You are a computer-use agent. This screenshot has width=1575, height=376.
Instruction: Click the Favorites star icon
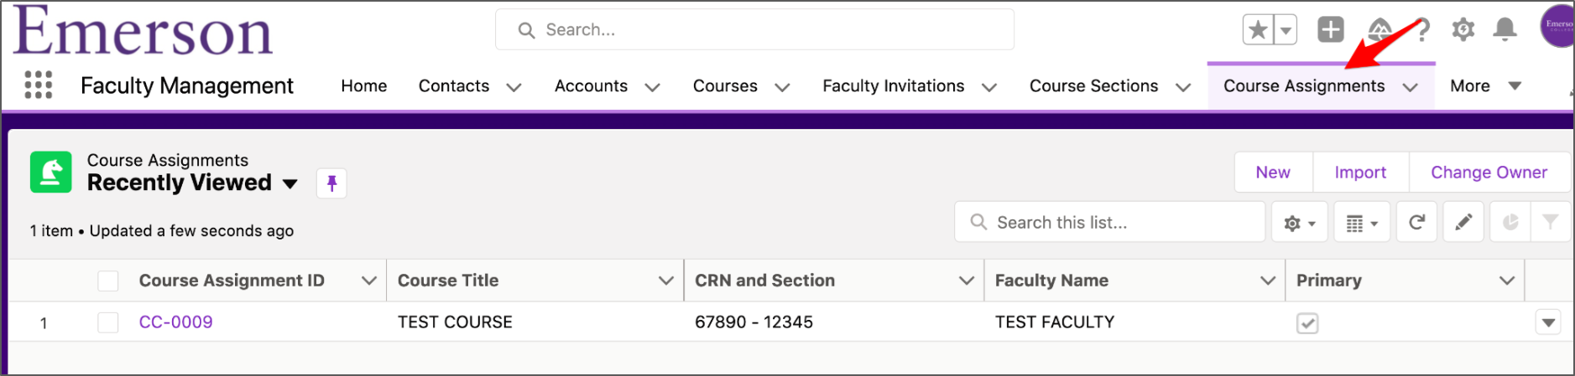[x=1258, y=30]
